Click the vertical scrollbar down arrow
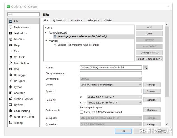Image resolution: width=177 pixels, height=138 pixels. [167, 124]
